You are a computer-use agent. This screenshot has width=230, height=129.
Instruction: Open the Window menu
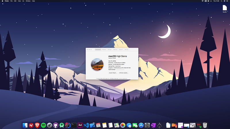coord(28,1)
